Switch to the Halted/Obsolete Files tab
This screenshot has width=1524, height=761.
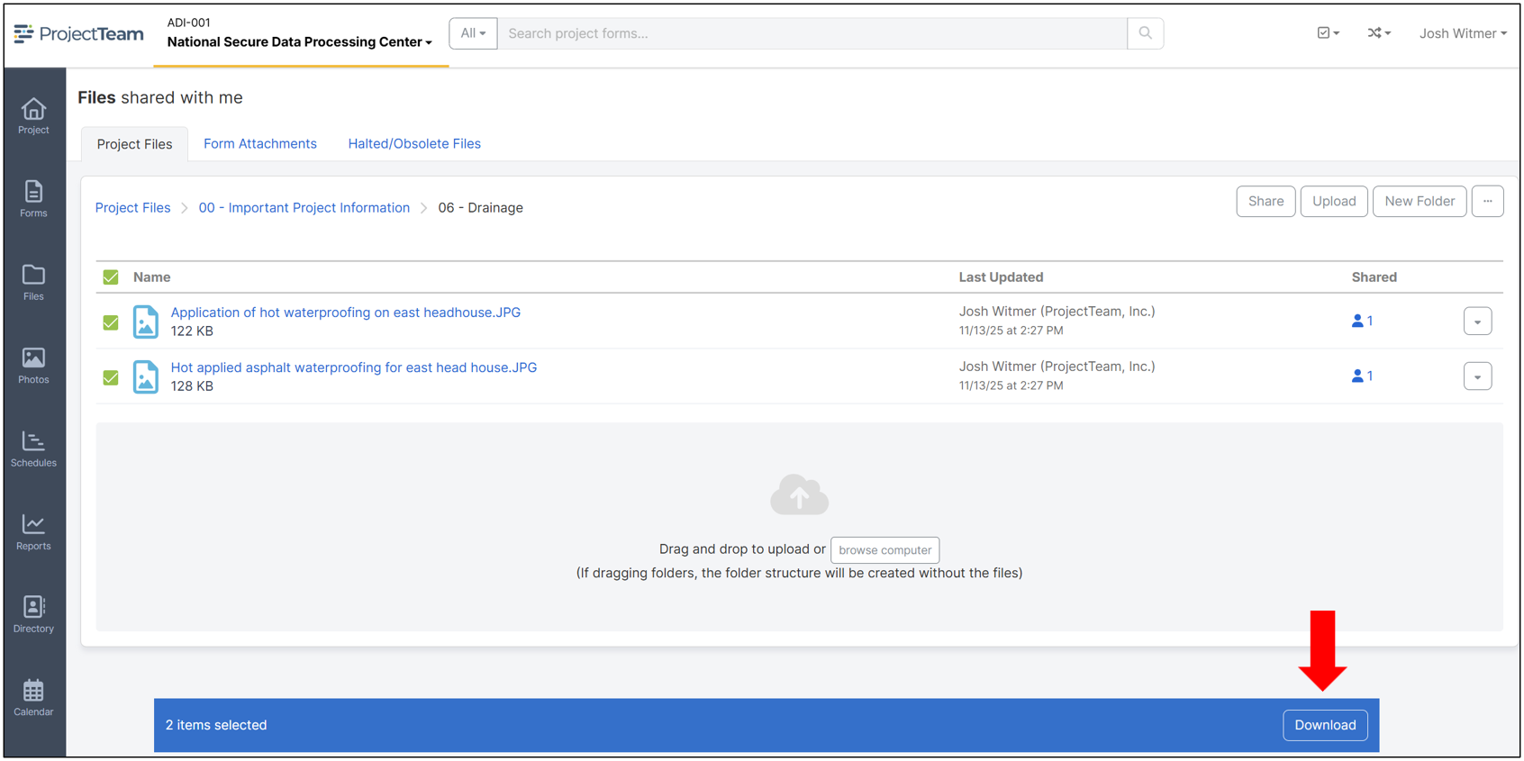click(x=414, y=144)
